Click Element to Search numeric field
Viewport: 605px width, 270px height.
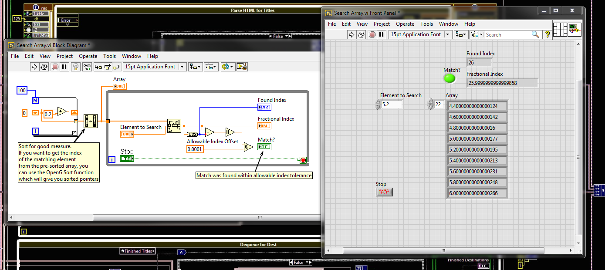coord(392,105)
